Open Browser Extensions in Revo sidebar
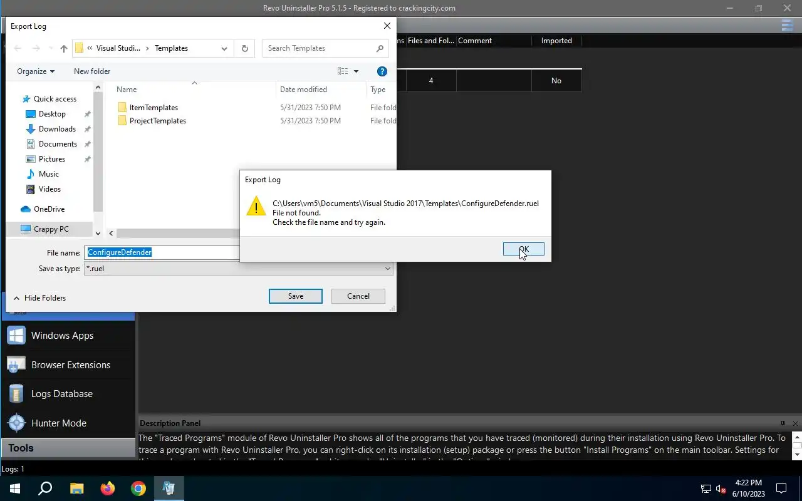 pos(68,365)
